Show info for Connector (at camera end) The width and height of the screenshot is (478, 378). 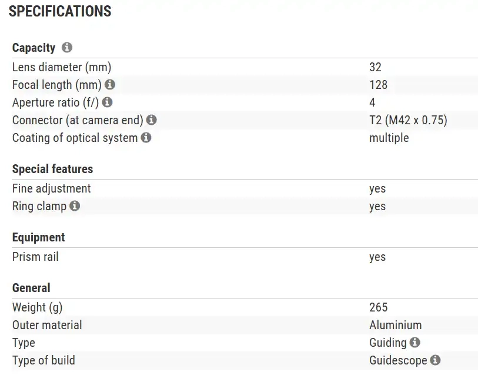click(x=152, y=120)
